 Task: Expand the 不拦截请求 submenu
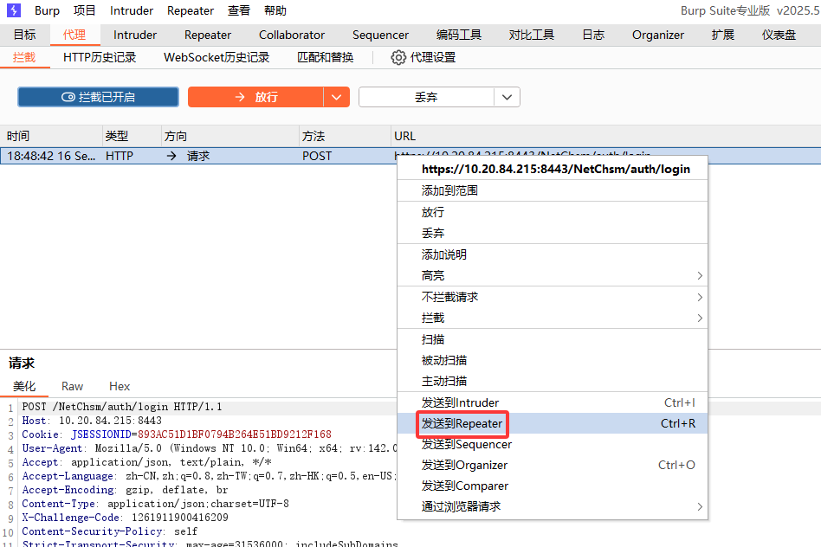tap(553, 297)
